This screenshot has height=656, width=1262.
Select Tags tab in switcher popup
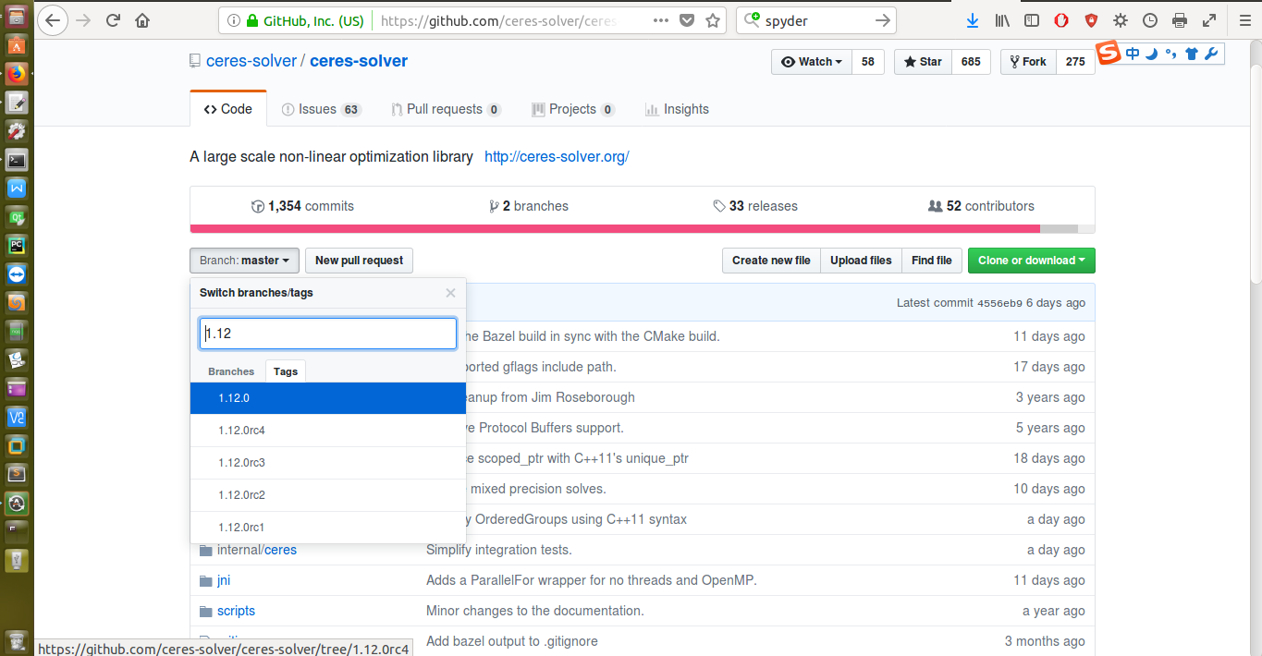[286, 371]
